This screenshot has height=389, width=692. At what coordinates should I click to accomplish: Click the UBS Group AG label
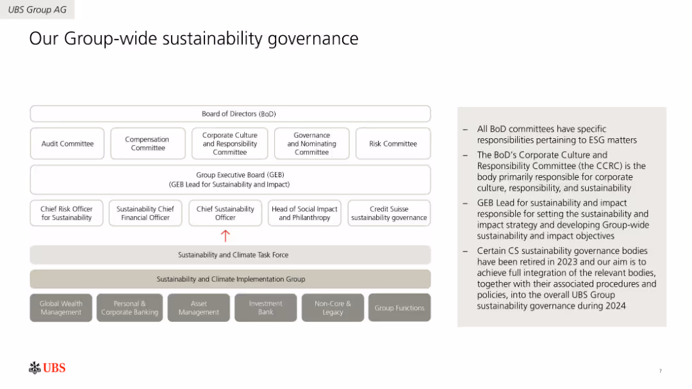tap(37, 10)
